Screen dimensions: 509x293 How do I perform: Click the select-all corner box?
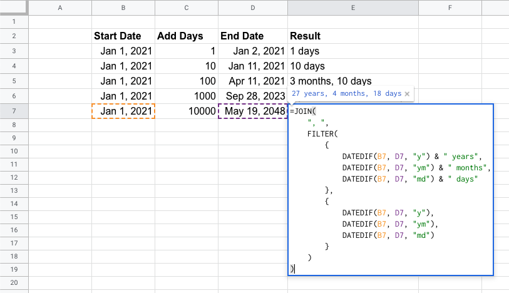[14, 8]
